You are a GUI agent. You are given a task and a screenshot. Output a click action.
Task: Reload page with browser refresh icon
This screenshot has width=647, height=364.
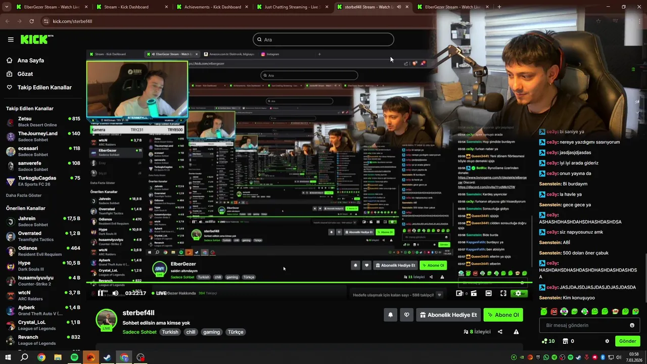tap(31, 21)
